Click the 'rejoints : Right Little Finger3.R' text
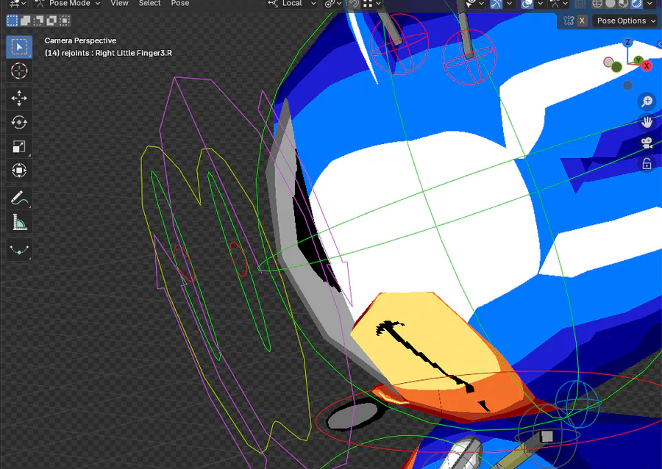Viewport: 662px width, 469px height. (x=117, y=53)
